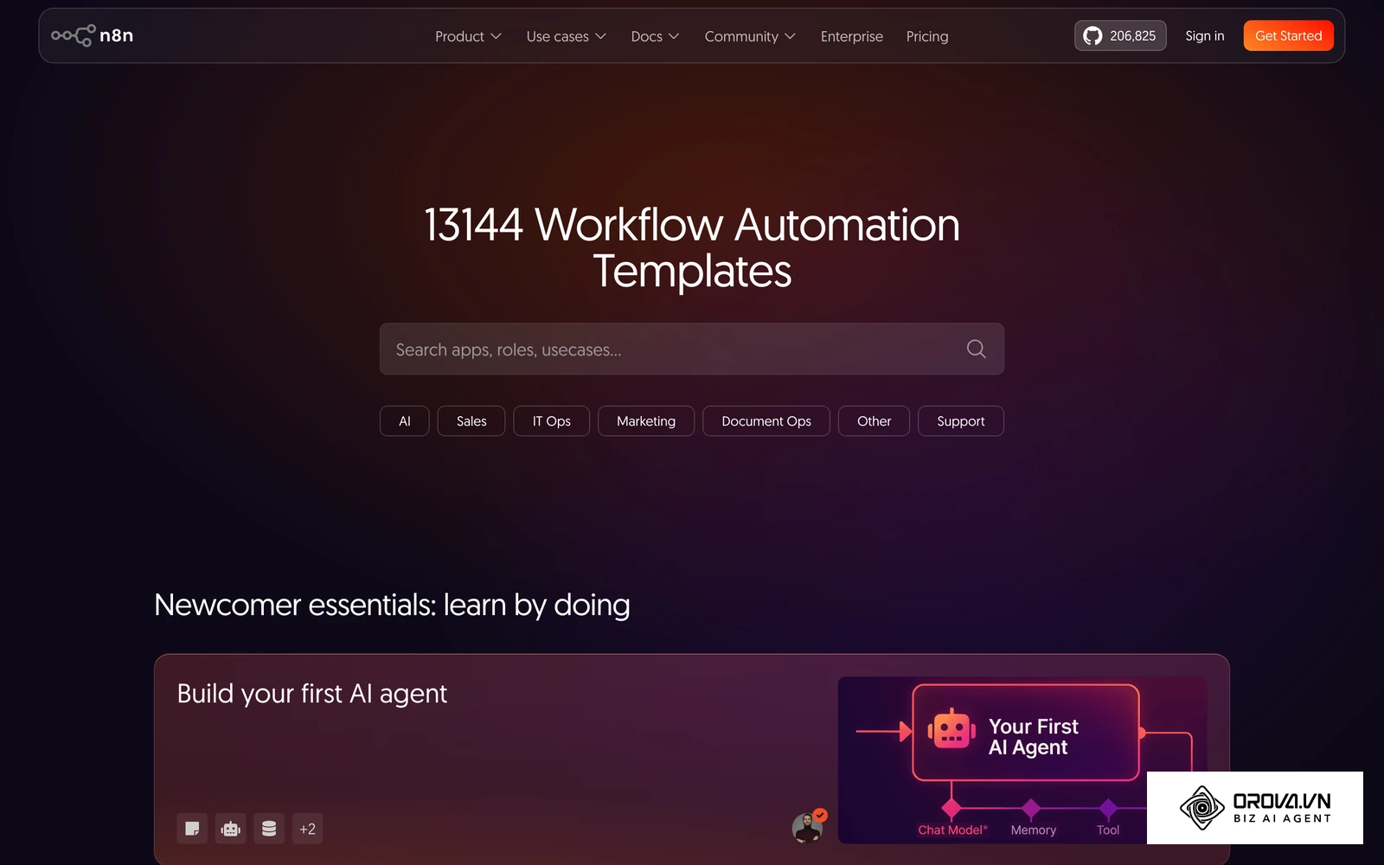
Task: Click the Sign in link
Action: tap(1205, 35)
